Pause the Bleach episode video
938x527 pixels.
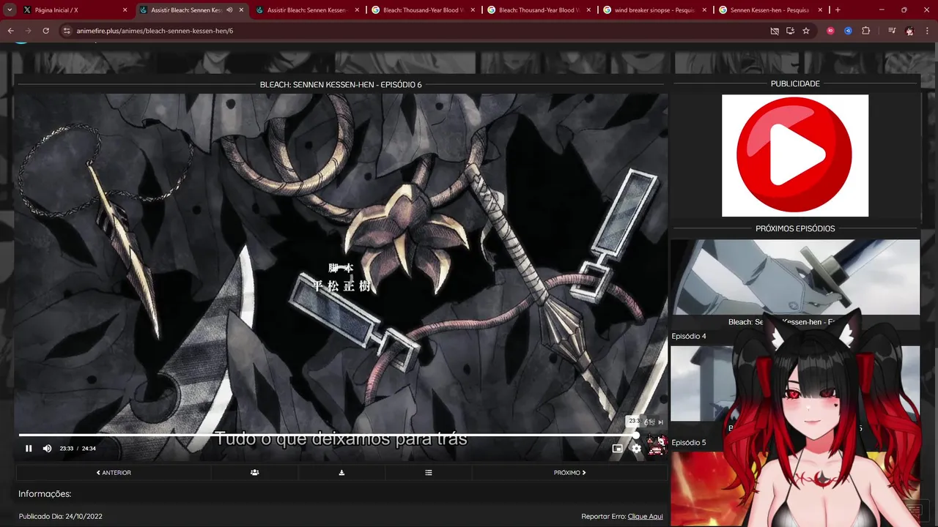click(29, 449)
